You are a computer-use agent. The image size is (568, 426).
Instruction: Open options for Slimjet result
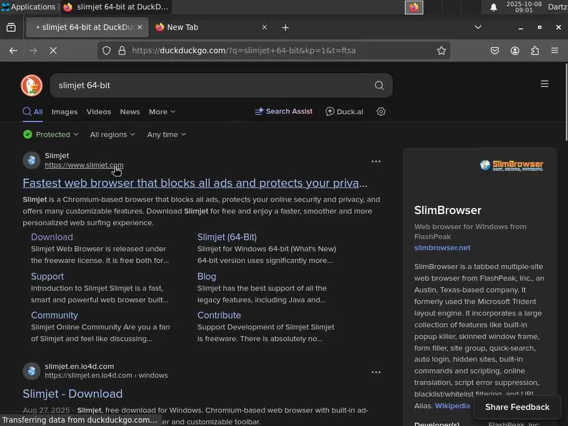tap(376, 161)
